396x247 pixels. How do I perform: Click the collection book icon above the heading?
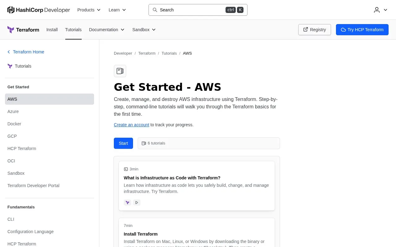(120, 71)
